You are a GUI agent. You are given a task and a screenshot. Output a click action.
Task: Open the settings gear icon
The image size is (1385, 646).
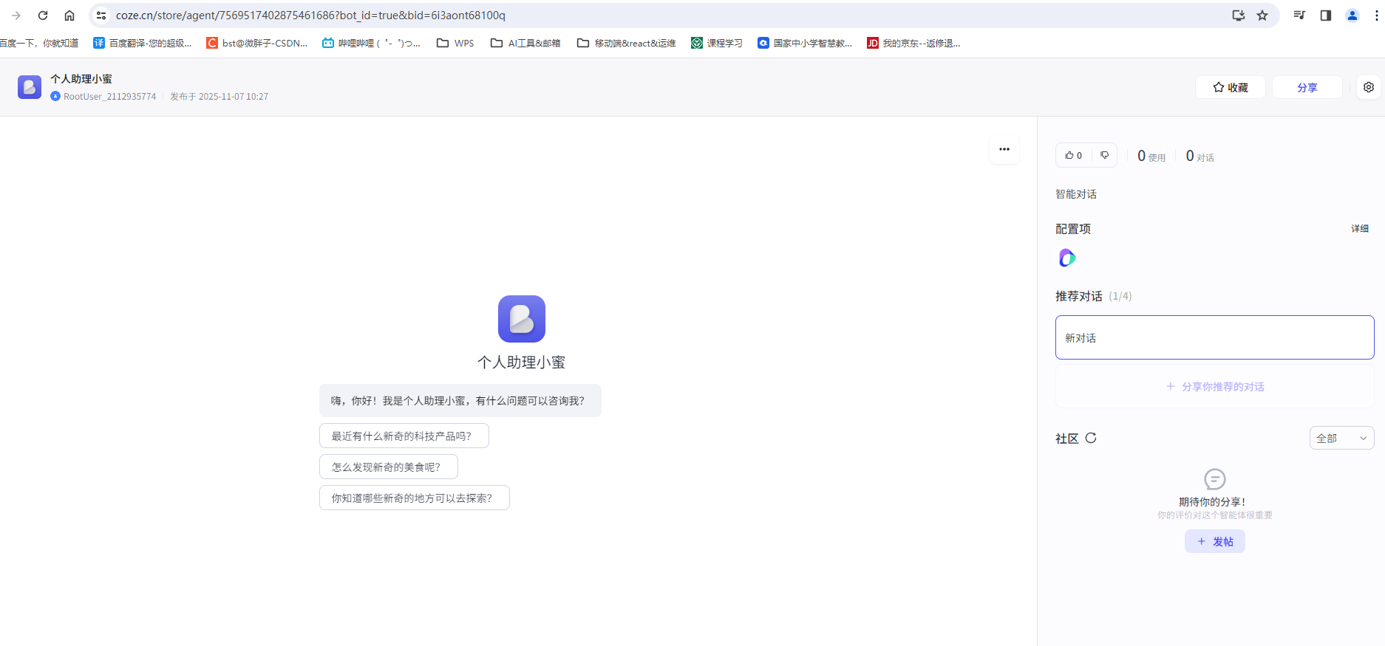click(x=1369, y=87)
